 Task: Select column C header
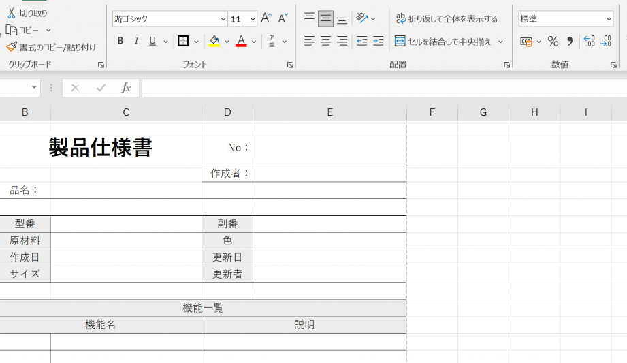tap(126, 112)
